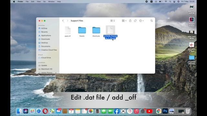Open FaceTime from the Dock
This screenshot has width=207, height=116.
click(x=110, y=111)
